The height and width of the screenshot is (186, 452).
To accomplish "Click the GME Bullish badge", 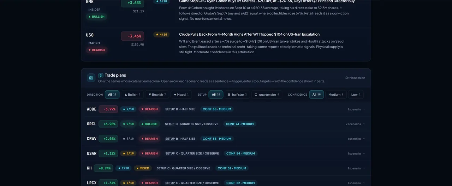I will point(96,17).
